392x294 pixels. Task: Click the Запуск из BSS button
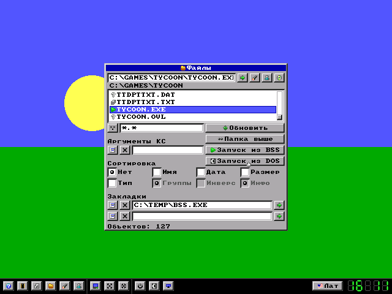[x=245, y=150]
